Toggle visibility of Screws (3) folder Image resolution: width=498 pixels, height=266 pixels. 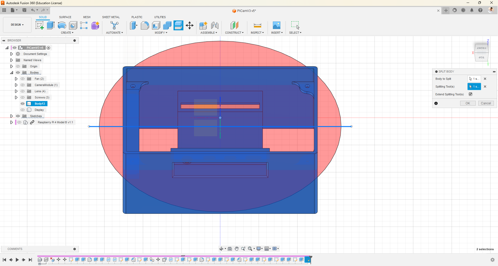click(23, 97)
